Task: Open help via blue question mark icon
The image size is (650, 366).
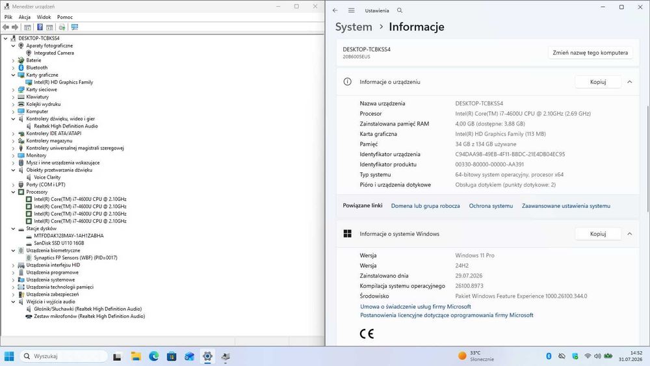Action: (40, 27)
